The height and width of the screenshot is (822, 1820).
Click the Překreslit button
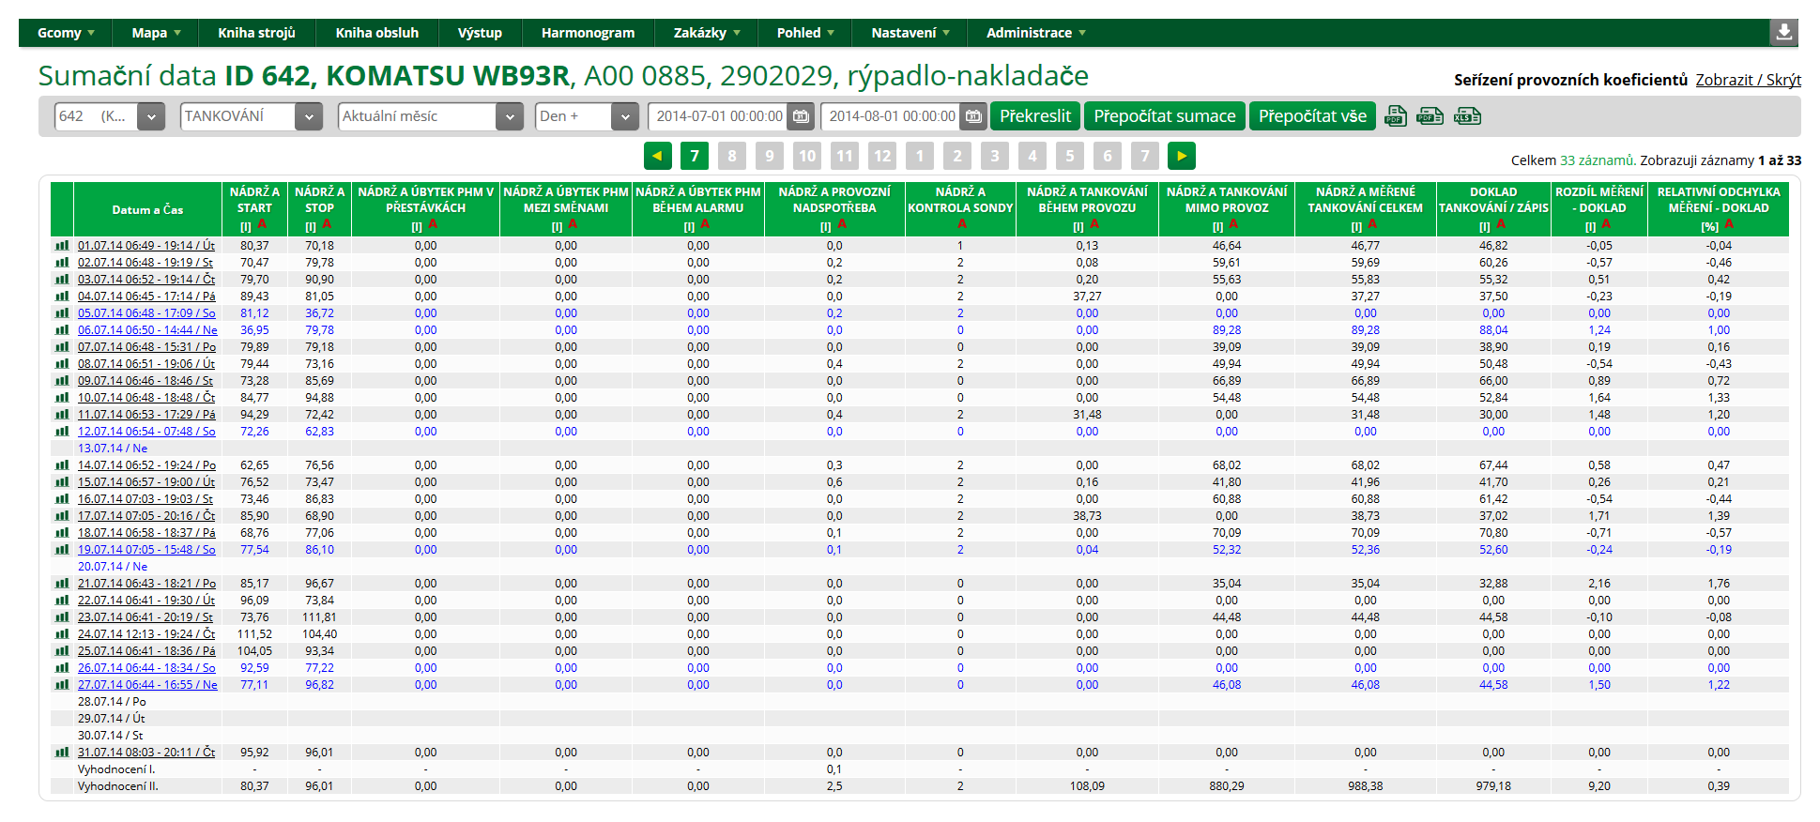[1035, 116]
